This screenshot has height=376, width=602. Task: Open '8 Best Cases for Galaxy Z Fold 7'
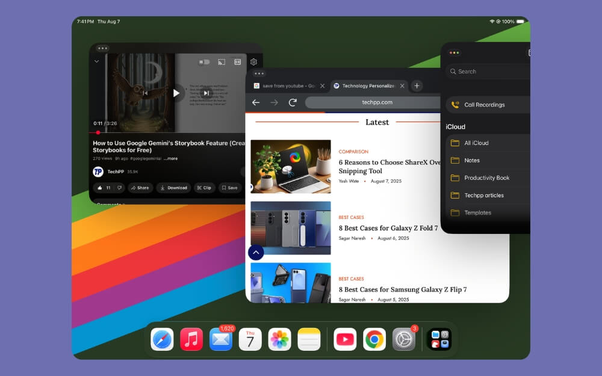(x=388, y=228)
